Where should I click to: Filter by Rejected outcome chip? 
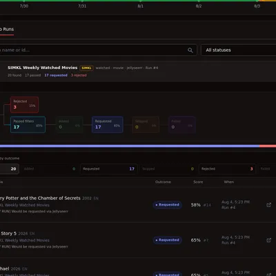click(227, 169)
